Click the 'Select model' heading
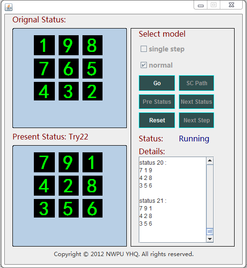 162,34
